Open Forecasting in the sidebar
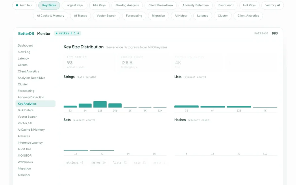Image resolution: width=296 pixels, height=185 pixels. coord(36,91)
